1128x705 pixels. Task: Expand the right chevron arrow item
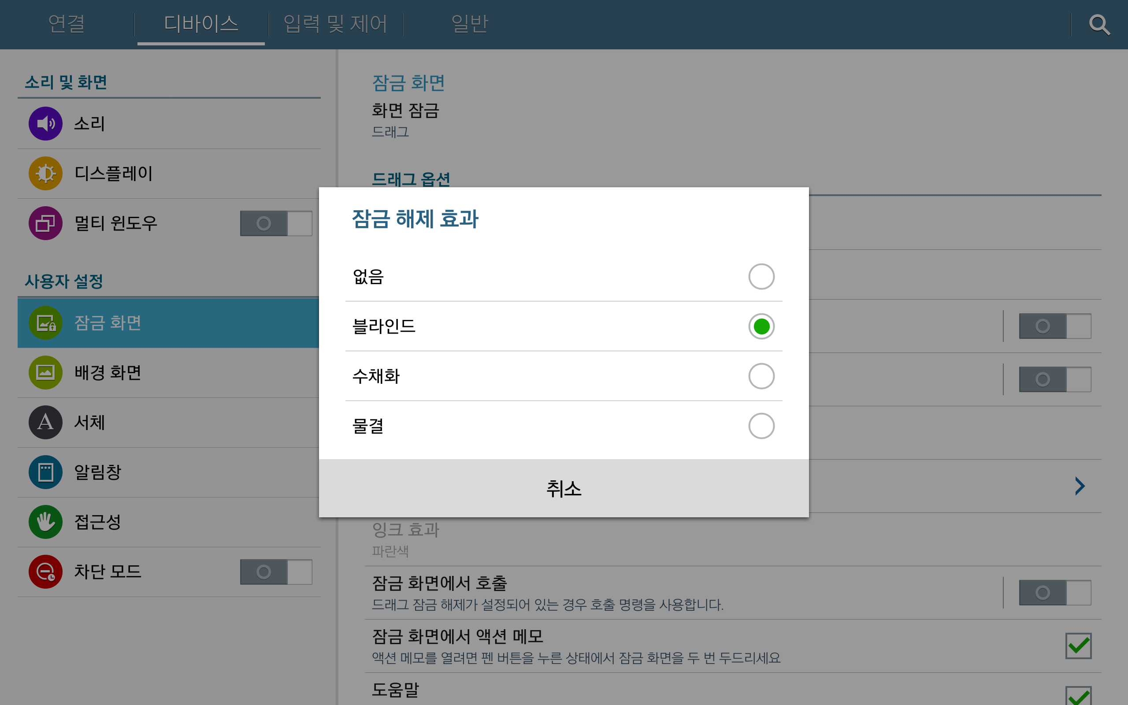[1080, 486]
